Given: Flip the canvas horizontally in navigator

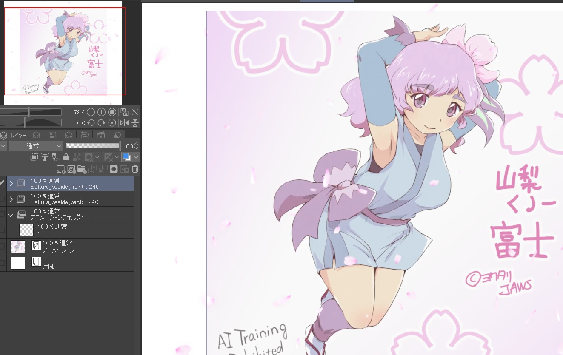Looking at the screenshot, I should pyautogui.click(x=125, y=123).
